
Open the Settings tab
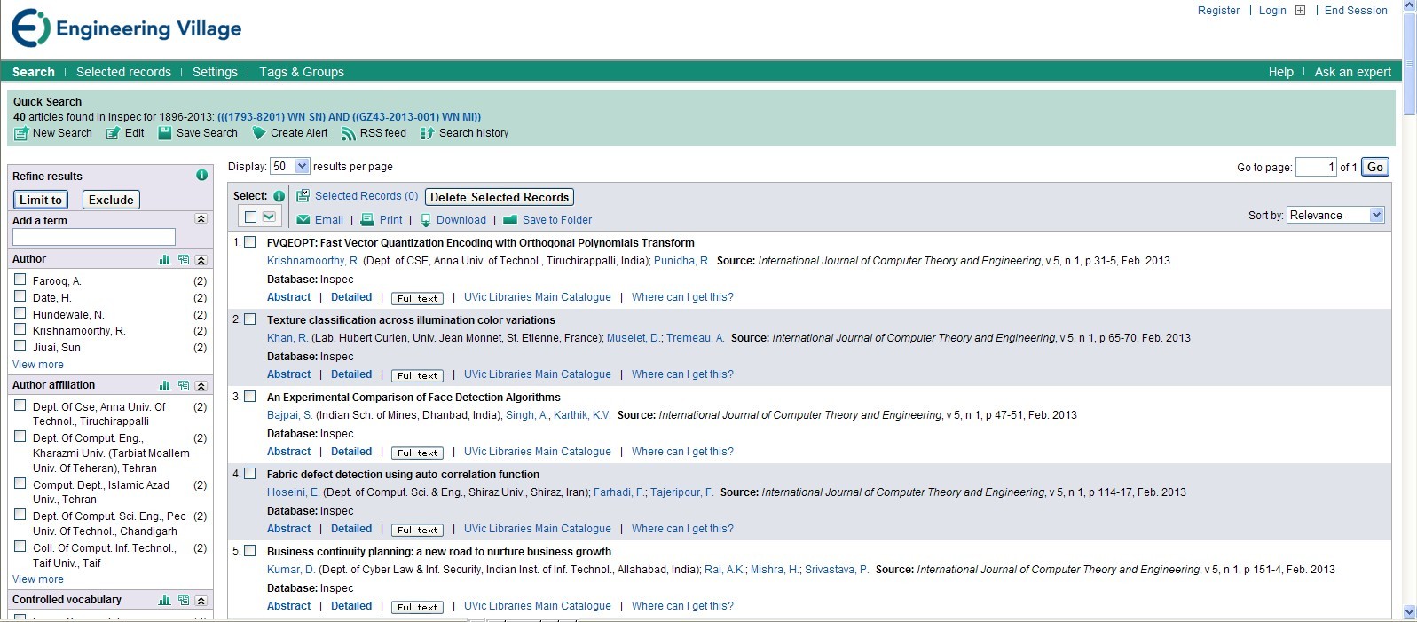pyautogui.click(x=215, y=72)
